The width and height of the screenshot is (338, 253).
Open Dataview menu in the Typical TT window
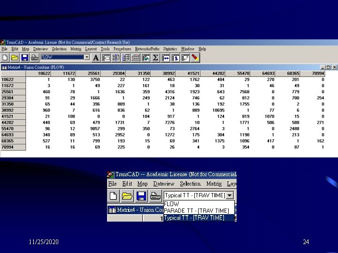point(164,184)
